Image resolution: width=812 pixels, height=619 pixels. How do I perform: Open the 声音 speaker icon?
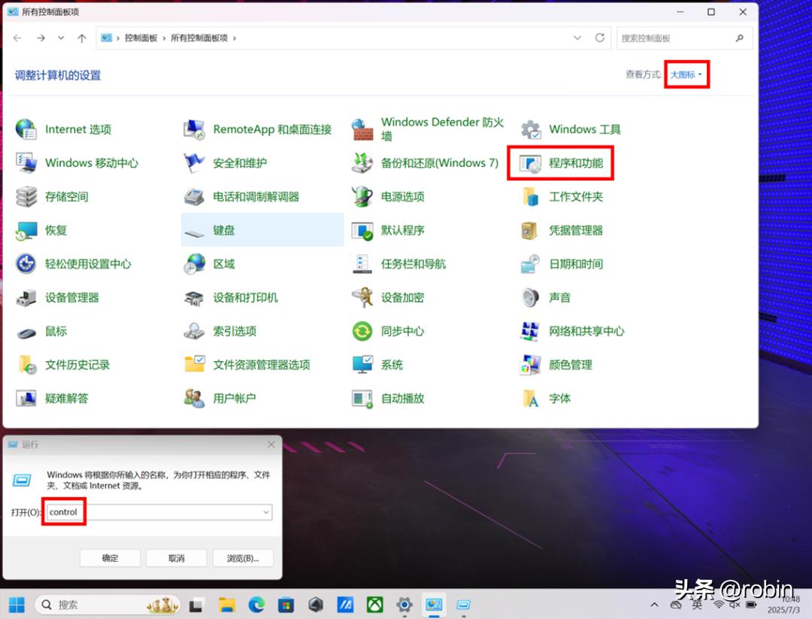(531, 297)
